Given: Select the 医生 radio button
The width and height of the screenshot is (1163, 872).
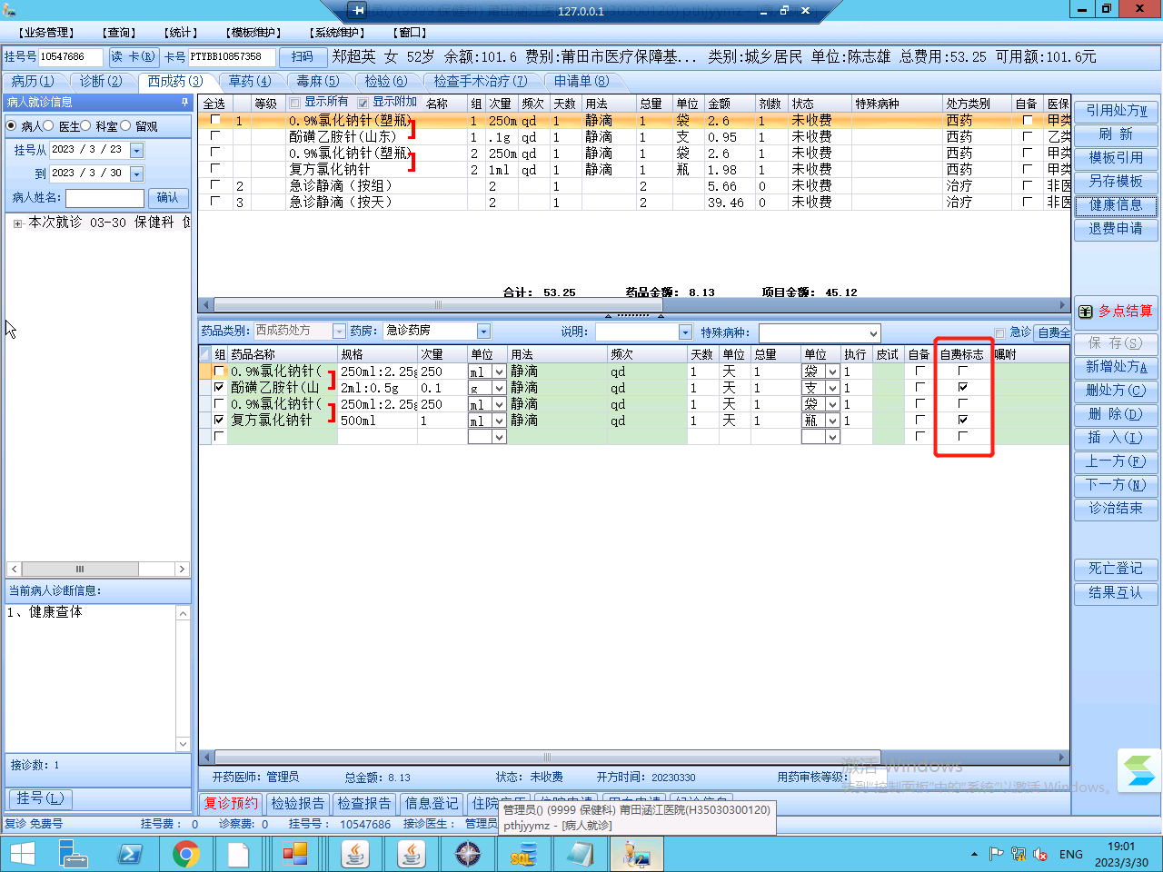Looking at the screenshot, I should [x=49, y=126].
